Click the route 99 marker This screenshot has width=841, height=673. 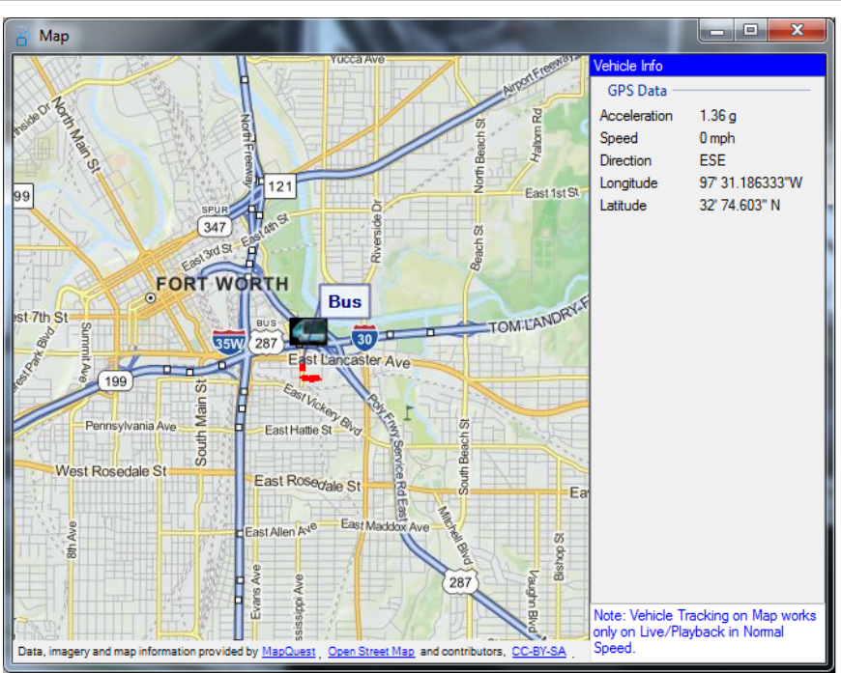(x=22, y=196)
